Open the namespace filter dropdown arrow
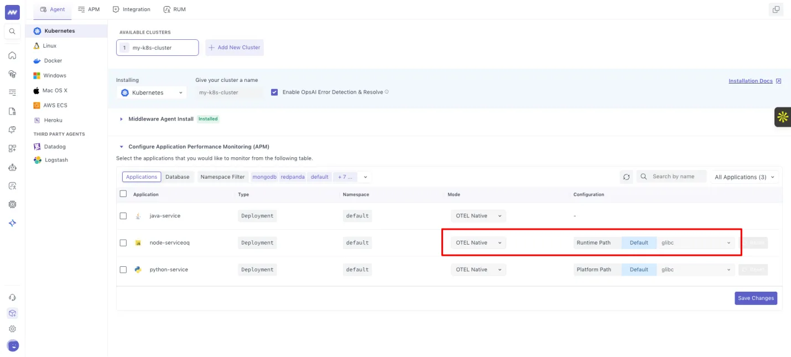 [x=365, y=177]
